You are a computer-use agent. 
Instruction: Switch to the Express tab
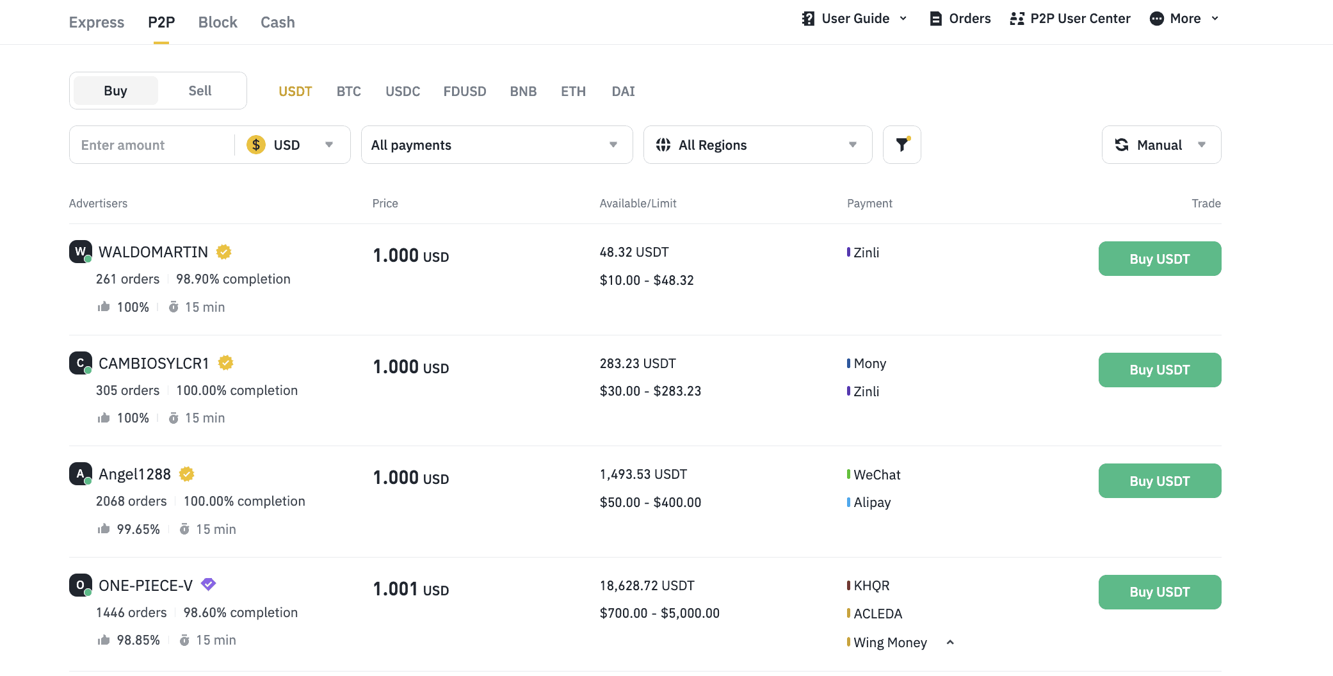(97, 22)
